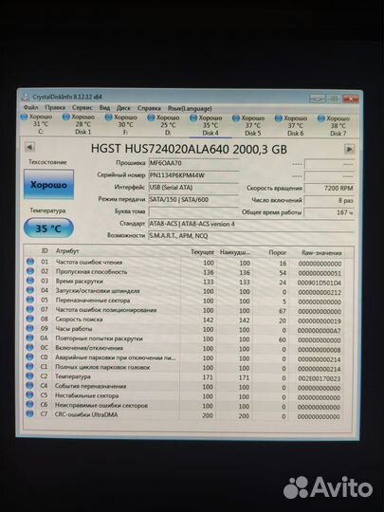Viewport: 384px width, 512px height.
Task: Click status orb of attribute 05
Action: (30, 300)
